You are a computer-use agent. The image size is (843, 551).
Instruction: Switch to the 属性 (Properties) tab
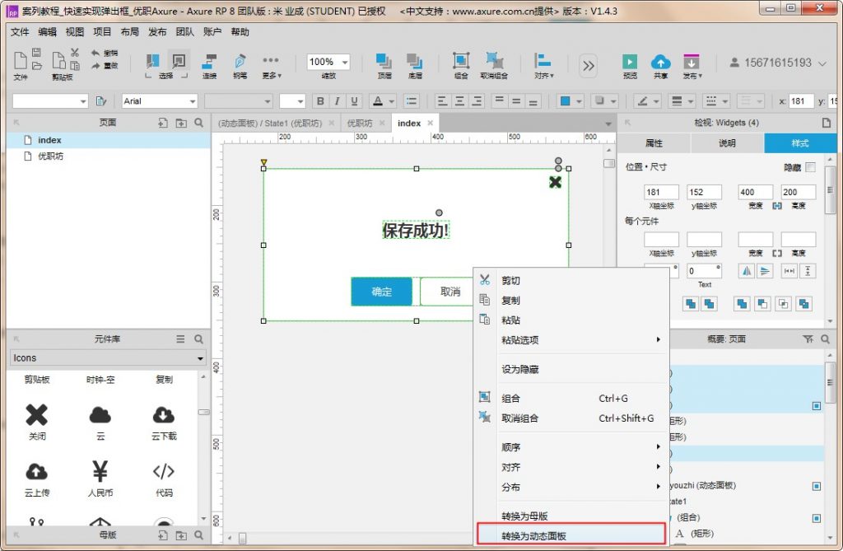(654, 143)
